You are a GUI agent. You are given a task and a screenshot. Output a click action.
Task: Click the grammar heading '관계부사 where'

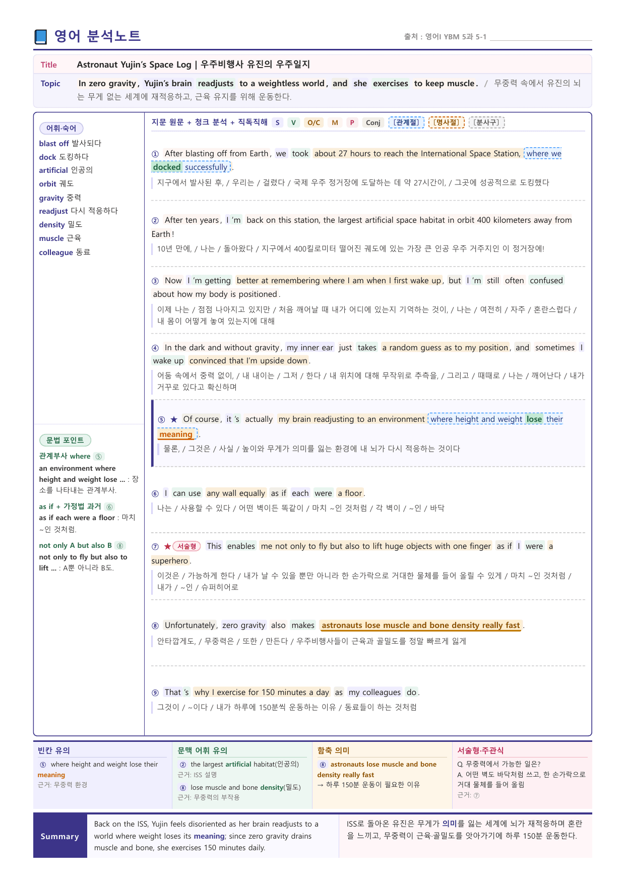pyautogui.click(x=65, y=456)
